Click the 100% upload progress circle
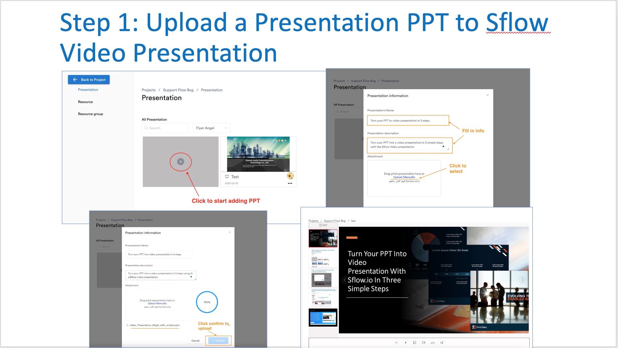Screen dimensions: 618x348 tap(207, 302)
